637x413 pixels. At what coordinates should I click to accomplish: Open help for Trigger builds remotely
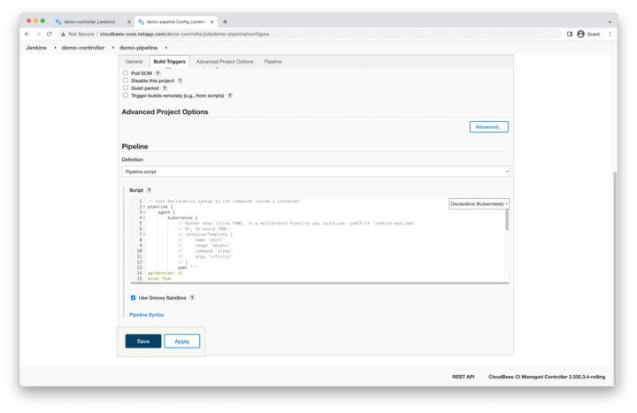point(230,96)
